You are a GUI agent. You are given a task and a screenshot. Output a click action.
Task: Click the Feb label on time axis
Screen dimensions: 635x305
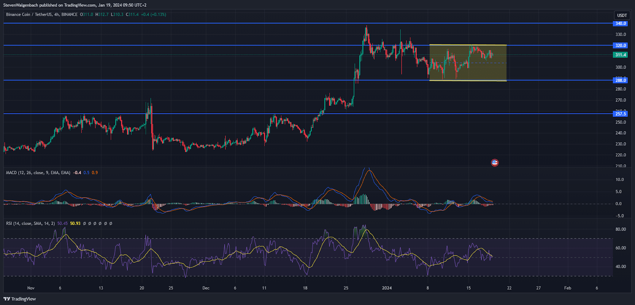point(568,288)
